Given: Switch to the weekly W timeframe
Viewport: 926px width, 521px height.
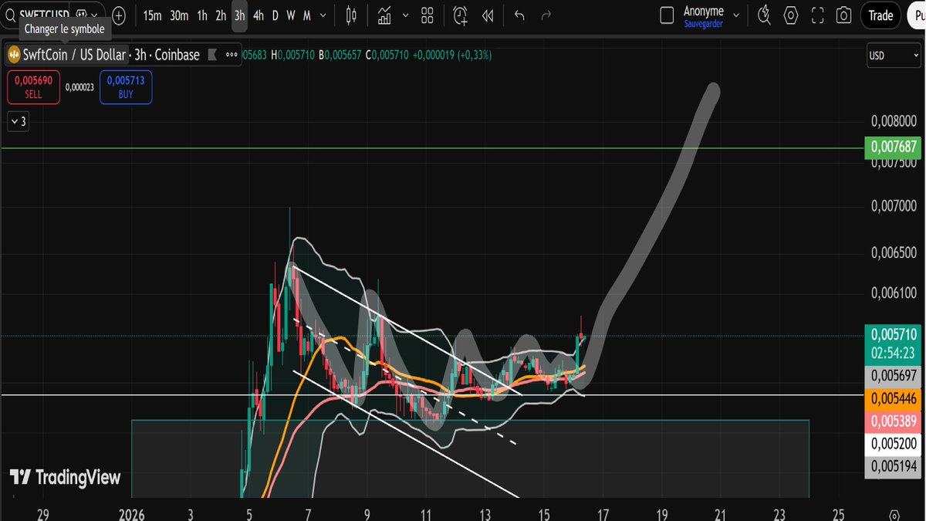Looking at the screenshot, I should [x=291, y=15].
